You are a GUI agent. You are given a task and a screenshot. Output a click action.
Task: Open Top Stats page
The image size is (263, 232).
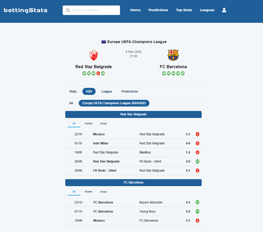click(x=184, y=10)
